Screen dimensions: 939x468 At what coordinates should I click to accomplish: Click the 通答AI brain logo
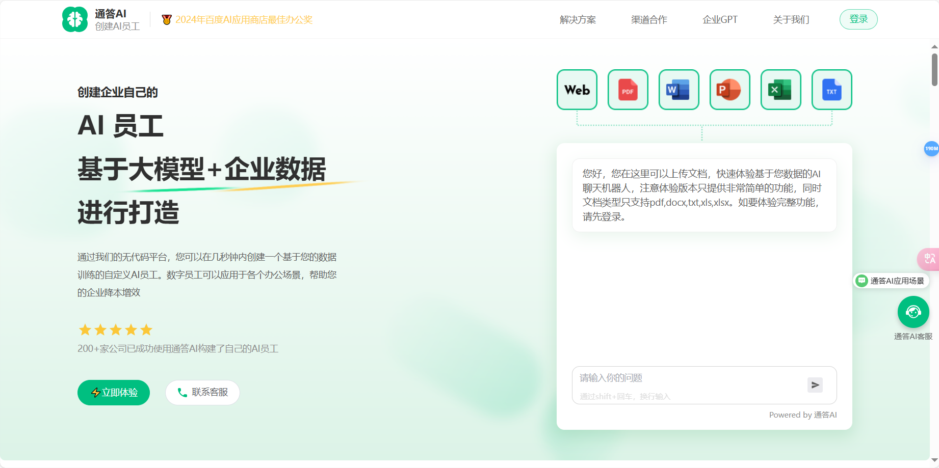pyautogui.click(x=75, y=19)
